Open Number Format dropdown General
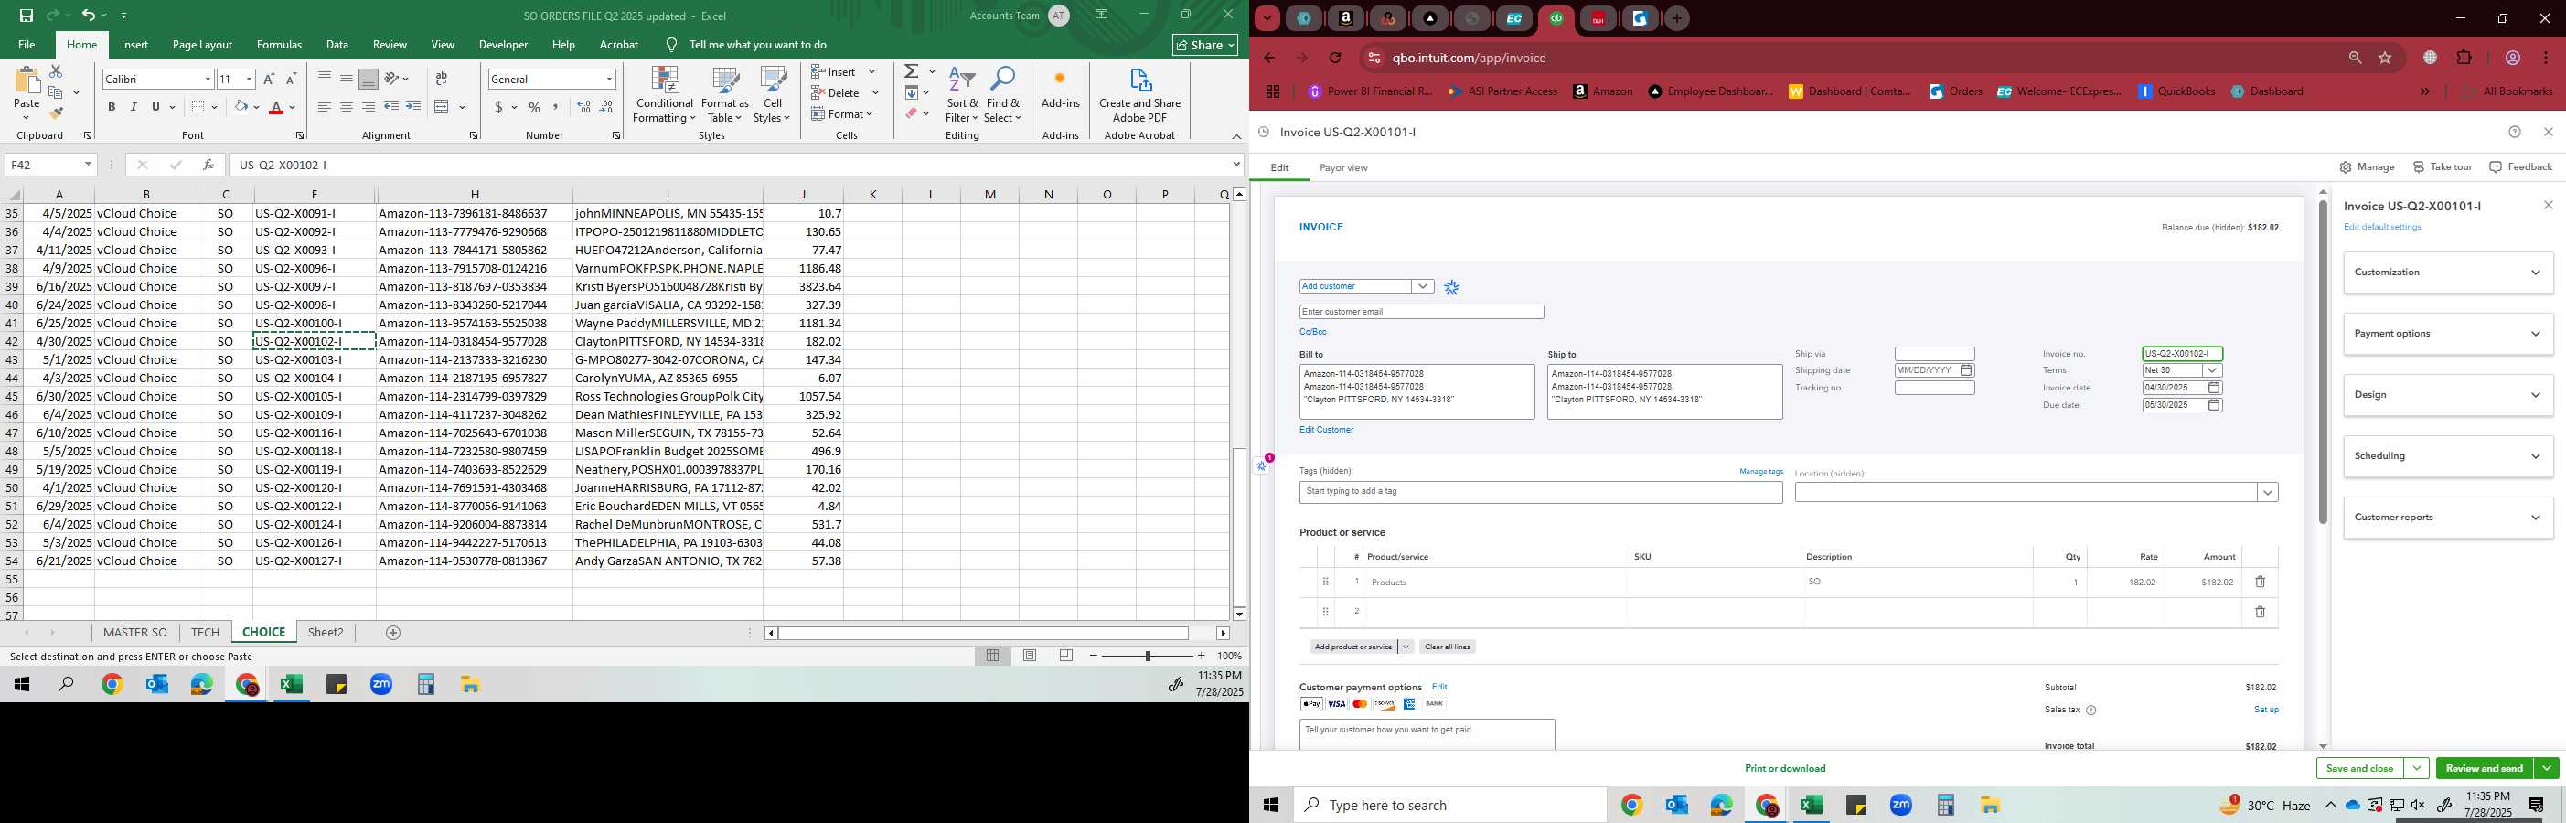This screenshot has width=2566, height=823. (x=609, y=79)
